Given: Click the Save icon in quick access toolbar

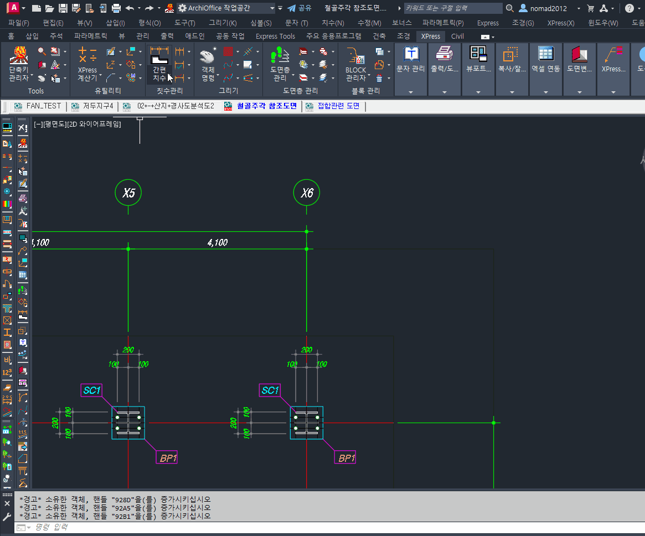Looking at the screenshot, I should (x=63, y=8).
